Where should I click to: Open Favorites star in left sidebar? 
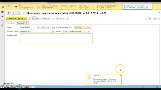coord(2,17)
